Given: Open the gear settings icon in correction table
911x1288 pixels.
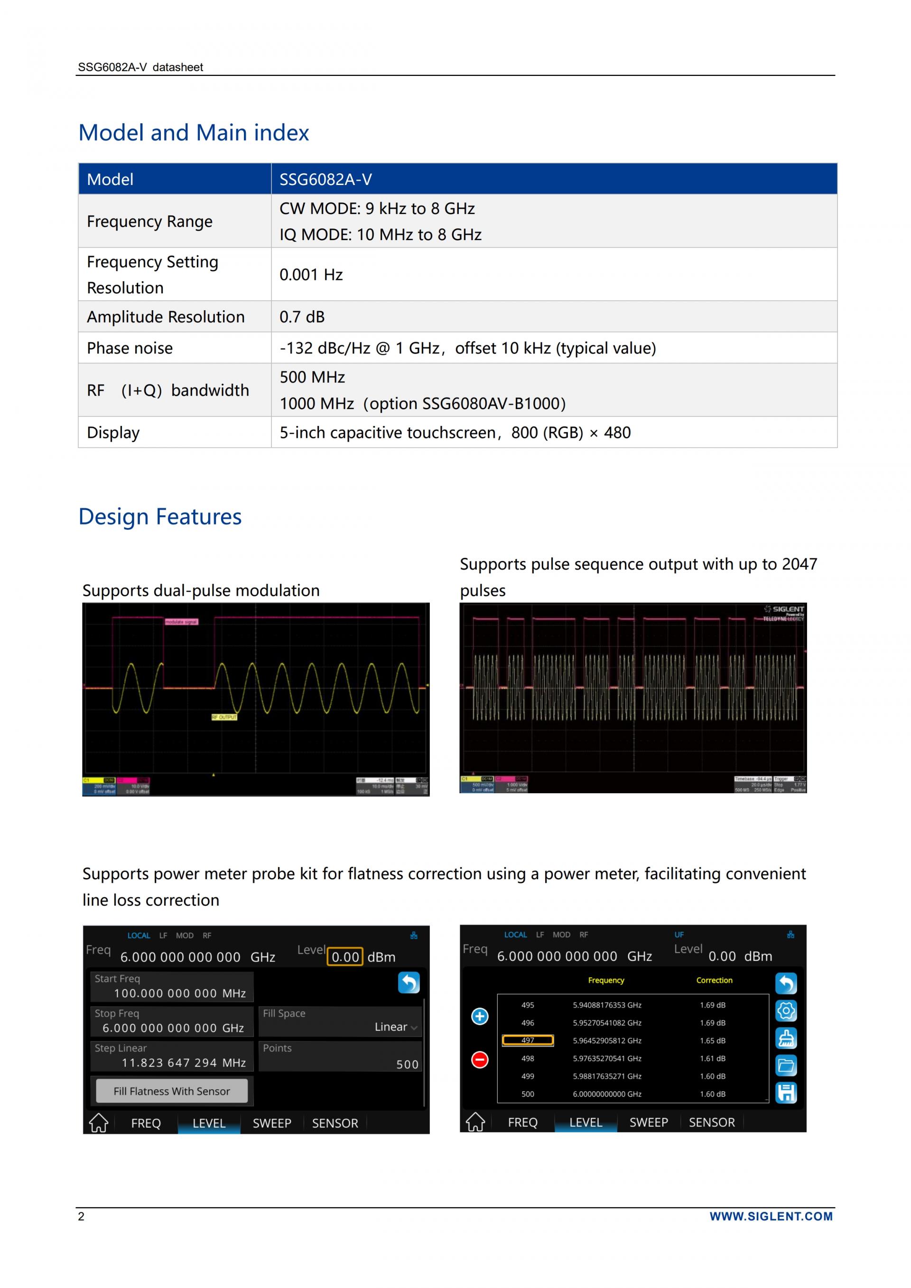Looking at the screenshot, I should pyautogui.click(x=786, y=1011).
